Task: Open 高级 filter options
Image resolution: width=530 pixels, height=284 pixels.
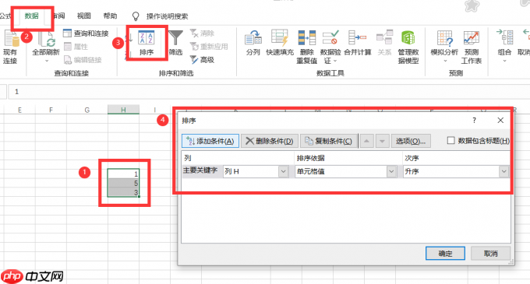Action: click(x=202, y=60)
